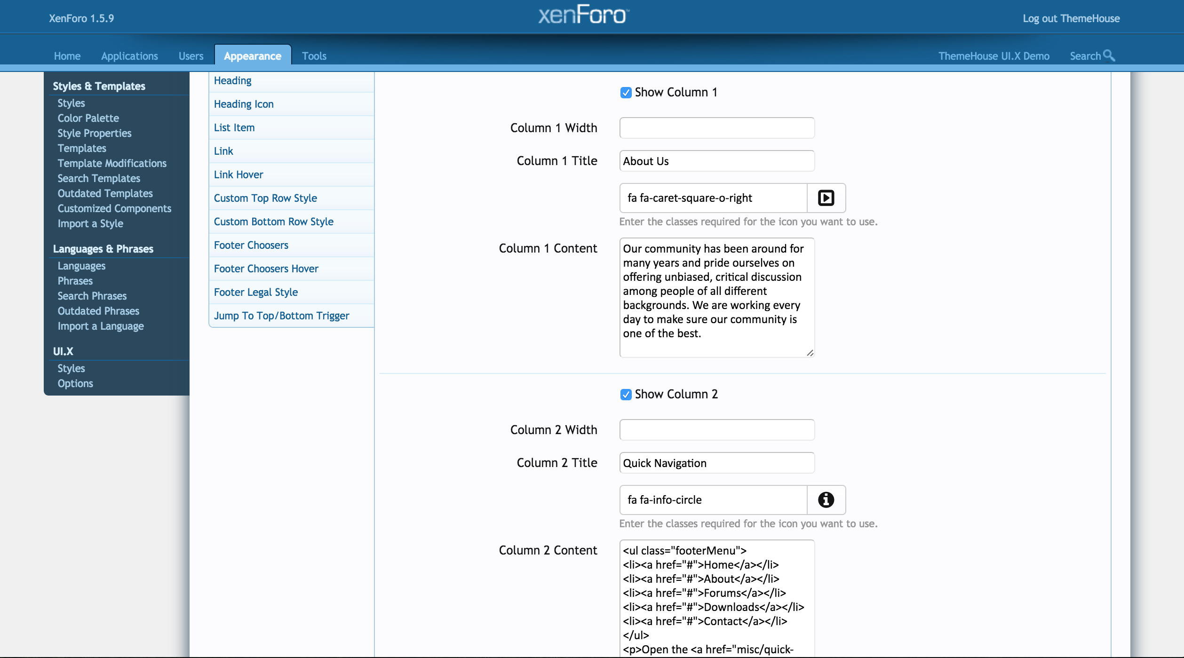
Task: Focus the Column 1 Width field
Action: (x=717, y=128)
